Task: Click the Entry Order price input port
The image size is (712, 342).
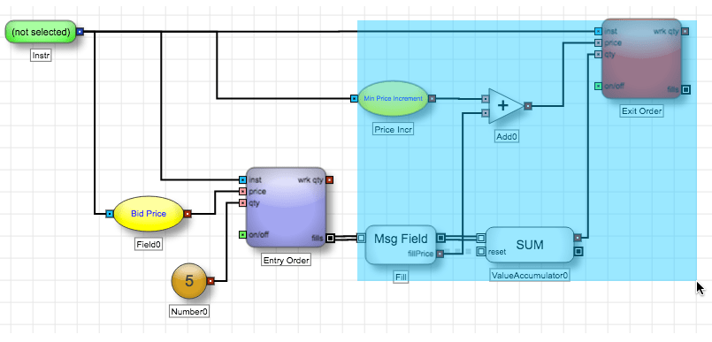Action: (242, 192)
